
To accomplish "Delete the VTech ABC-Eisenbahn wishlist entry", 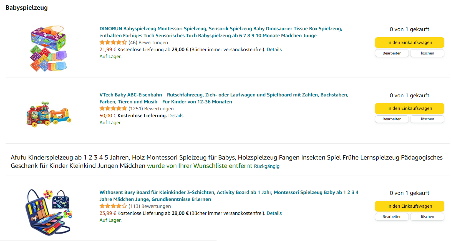I will pos(427,119).
